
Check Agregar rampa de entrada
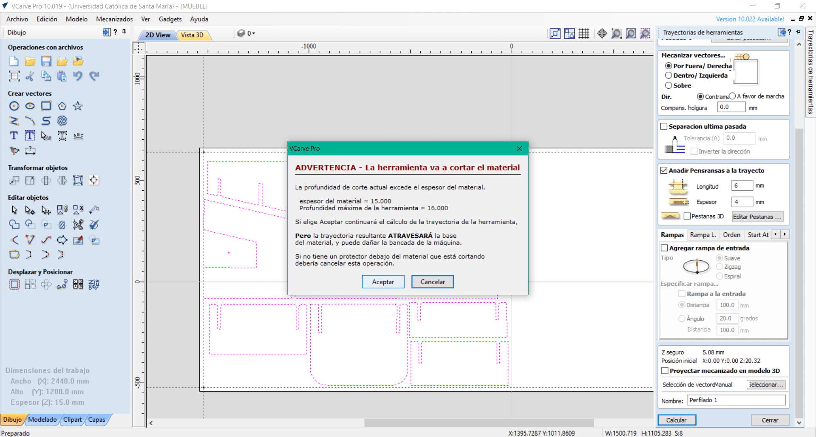(664, 248)
